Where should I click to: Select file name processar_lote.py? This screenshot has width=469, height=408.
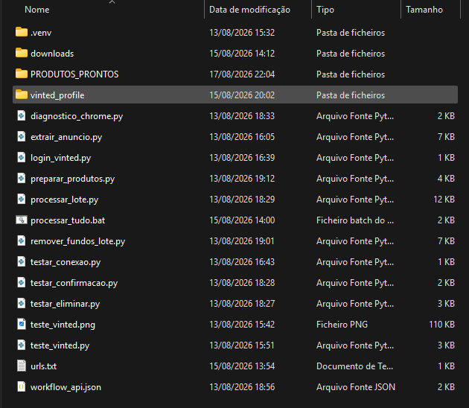click(64, 200)
